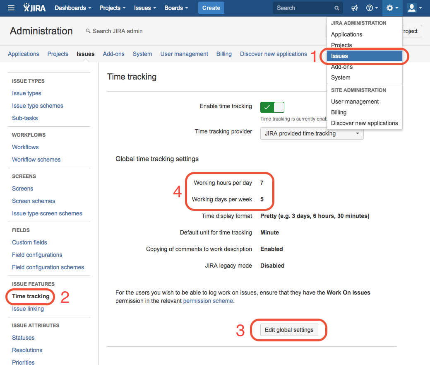Select Time tracking in sidebar
Viewport: 430px width, 365px height.
[31, 296]
